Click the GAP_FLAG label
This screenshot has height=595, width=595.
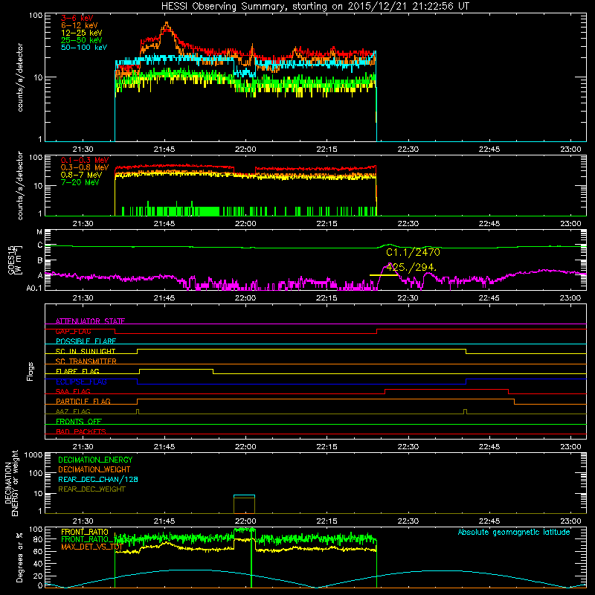(73, 331)
